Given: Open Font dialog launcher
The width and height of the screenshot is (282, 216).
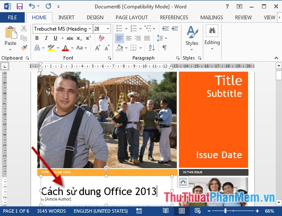Looking at the screenshot, I should tap(109, 58).
